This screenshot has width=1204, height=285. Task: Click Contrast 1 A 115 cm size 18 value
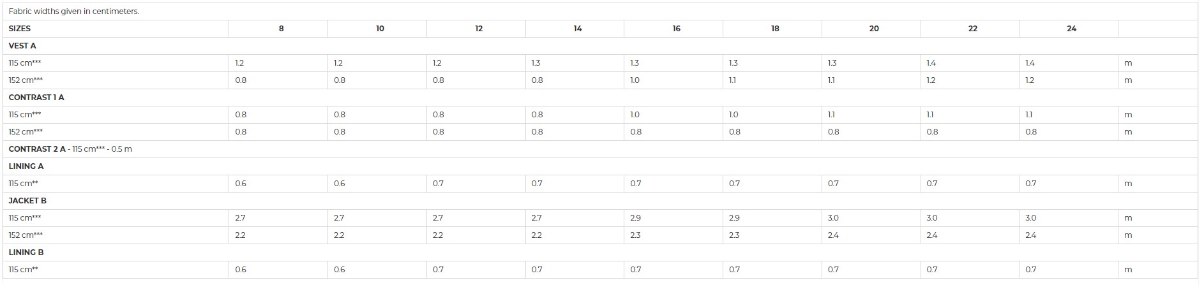coord(734,115)
